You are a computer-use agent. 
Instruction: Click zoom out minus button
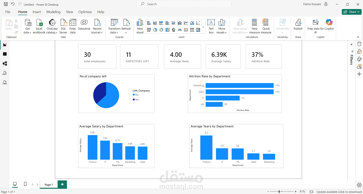point(268,192)
